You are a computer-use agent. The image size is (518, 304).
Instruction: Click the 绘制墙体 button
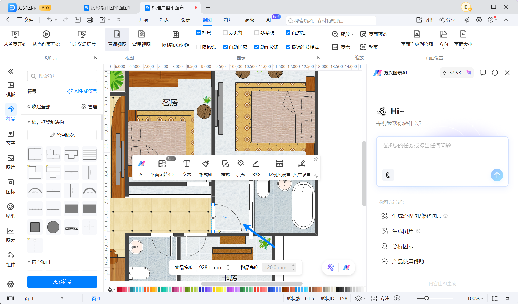[62, 135]
